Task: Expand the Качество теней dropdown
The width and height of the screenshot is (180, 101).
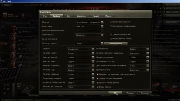Action: (x=81, y=62)
